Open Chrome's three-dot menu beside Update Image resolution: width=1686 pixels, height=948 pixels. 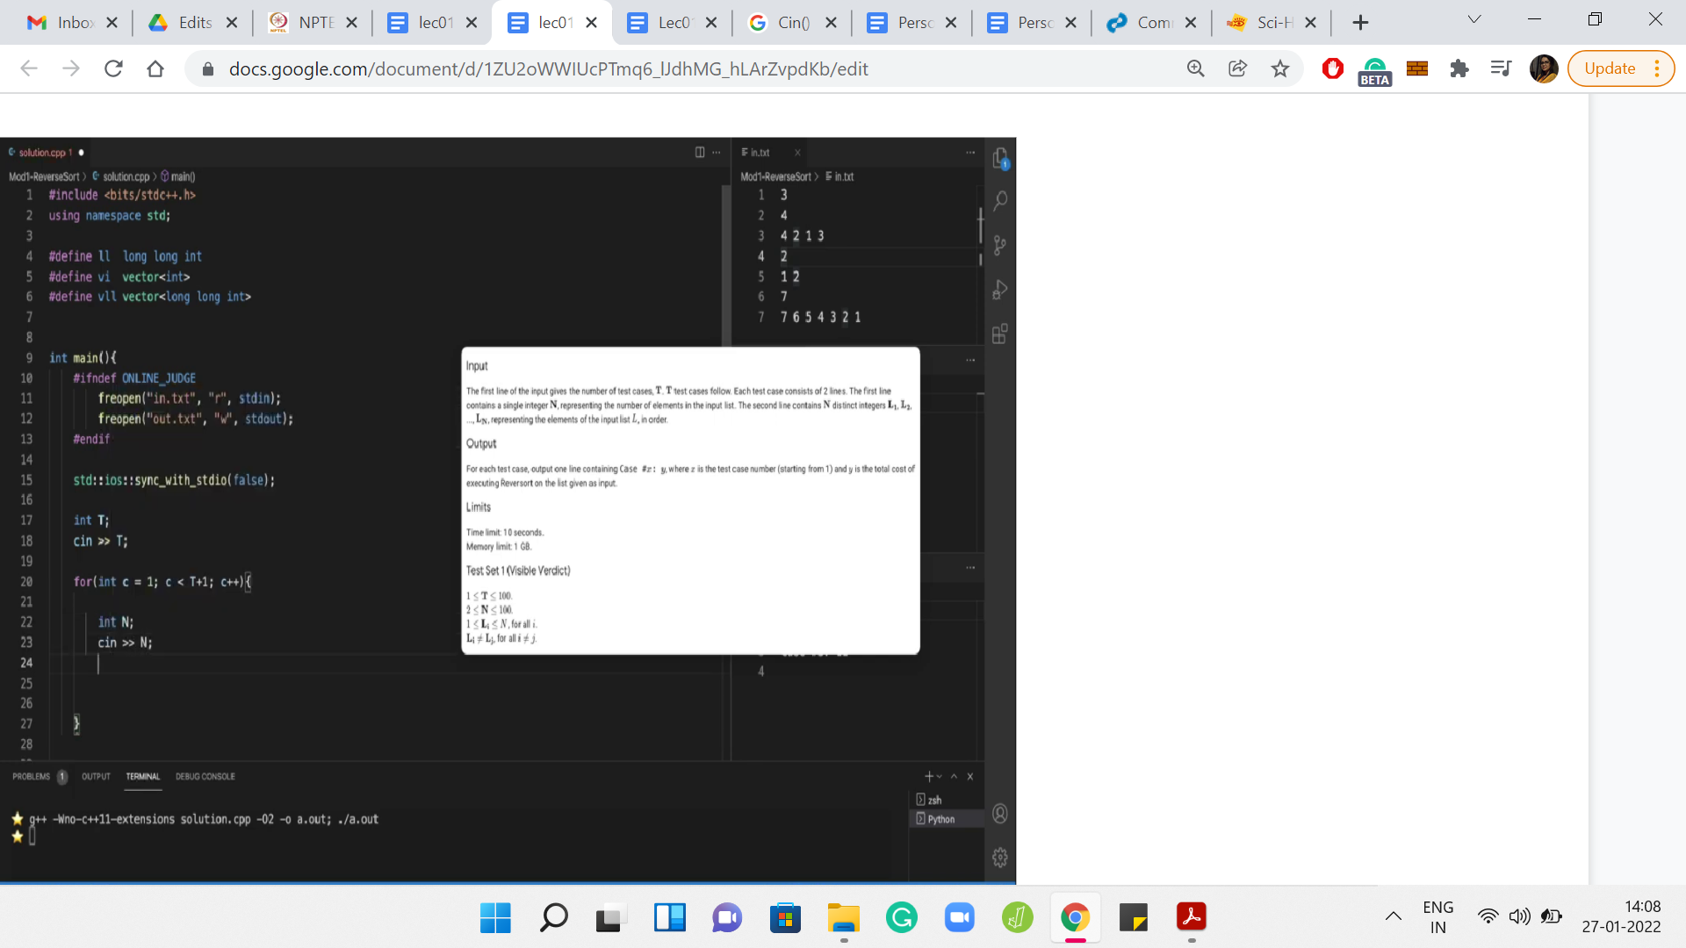pos(1657,68)
